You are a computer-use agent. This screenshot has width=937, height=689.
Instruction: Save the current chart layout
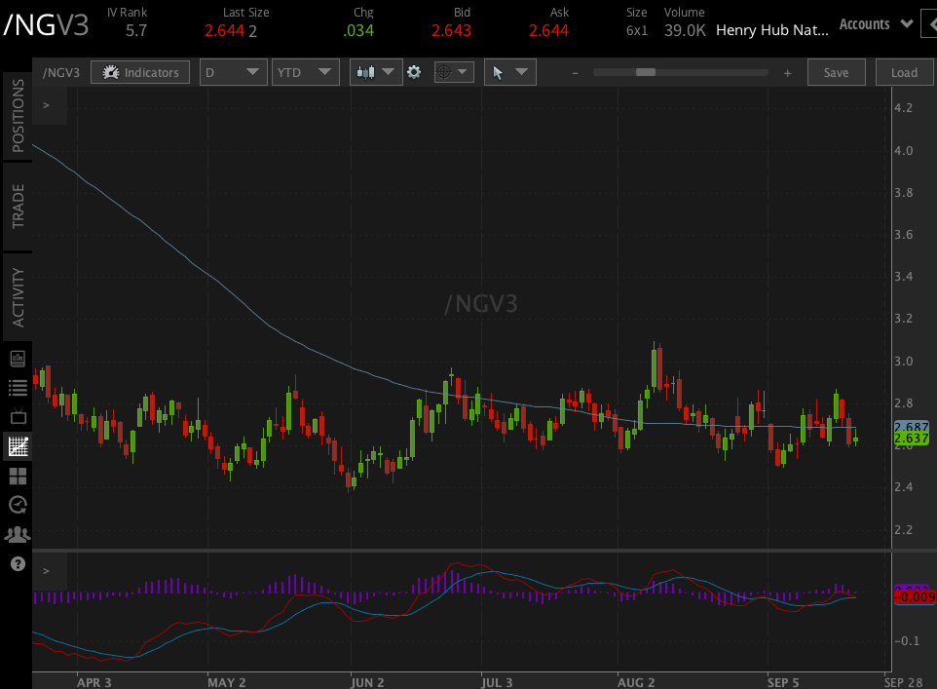[x=836, y=71]
